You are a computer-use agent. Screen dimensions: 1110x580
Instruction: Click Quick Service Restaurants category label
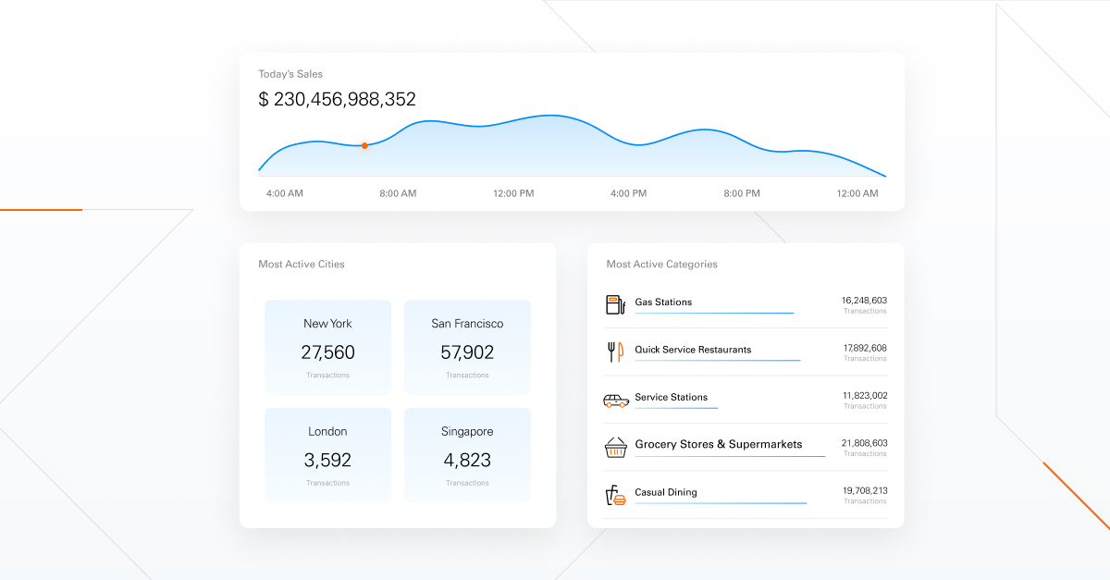coord(693,350)
